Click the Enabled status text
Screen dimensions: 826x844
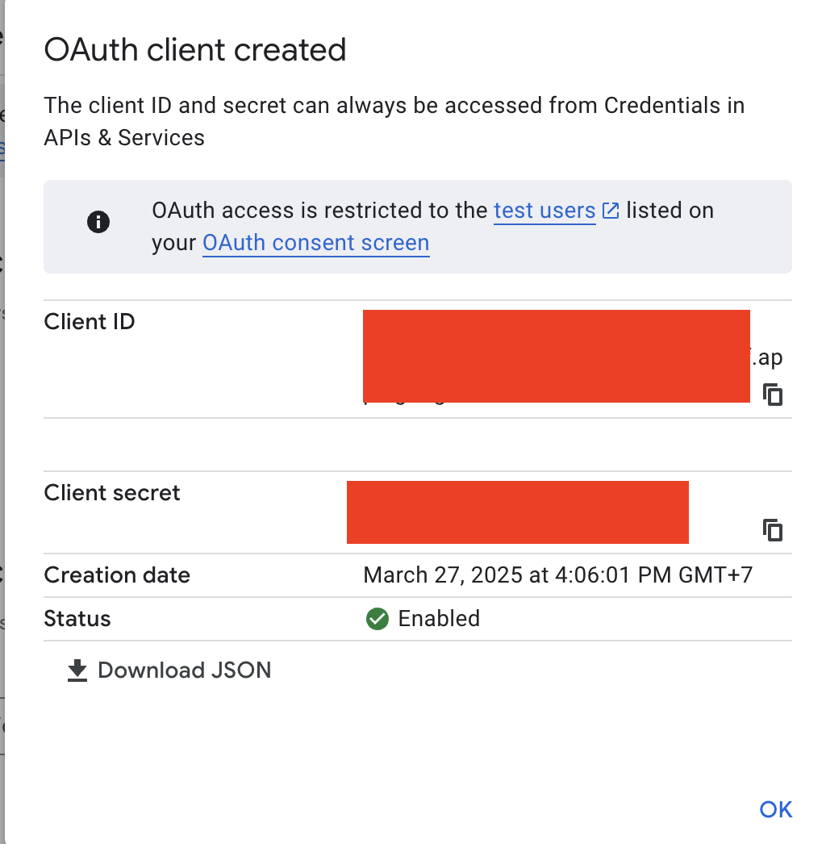[x=439, y=619]
